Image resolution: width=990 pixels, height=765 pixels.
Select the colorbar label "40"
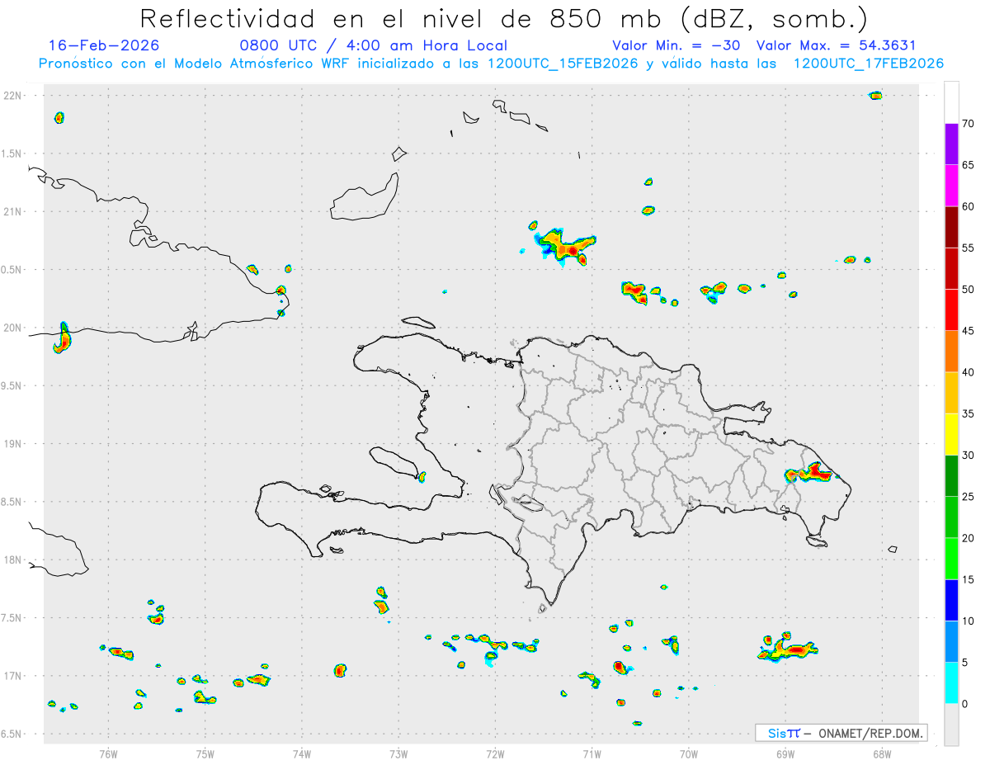tap(968, 372)
